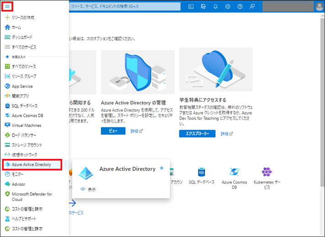Image resolution: width=325 pixels, height=237 pixels.
Task: Open Microsoft Defender for Cloud
Action: (x=31, y=196)
